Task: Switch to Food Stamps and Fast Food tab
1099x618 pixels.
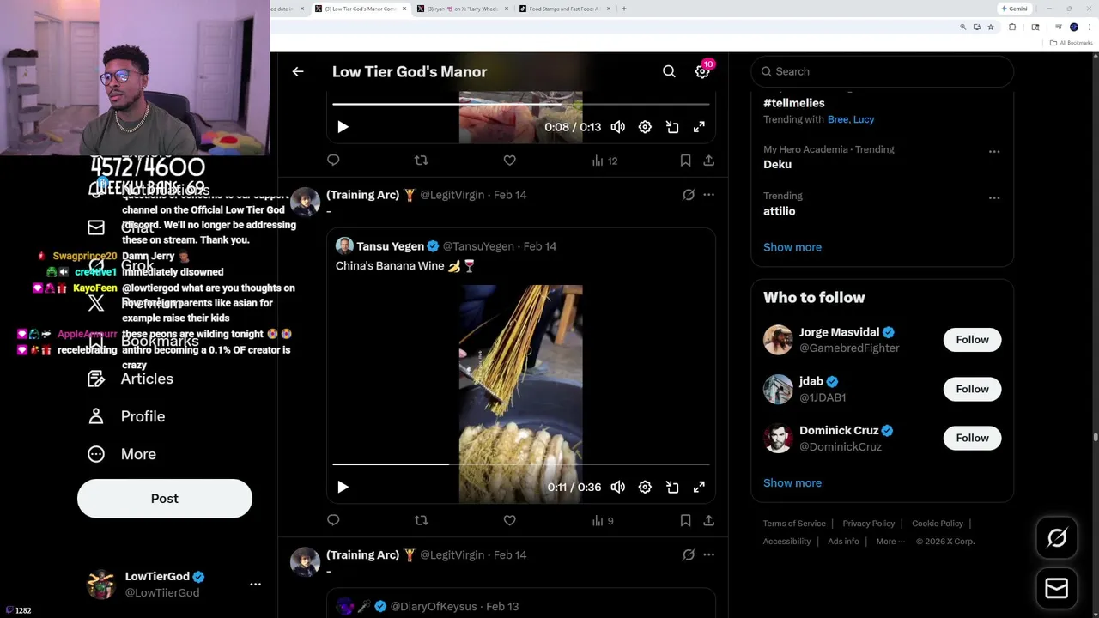Action: tap(564, 9)
